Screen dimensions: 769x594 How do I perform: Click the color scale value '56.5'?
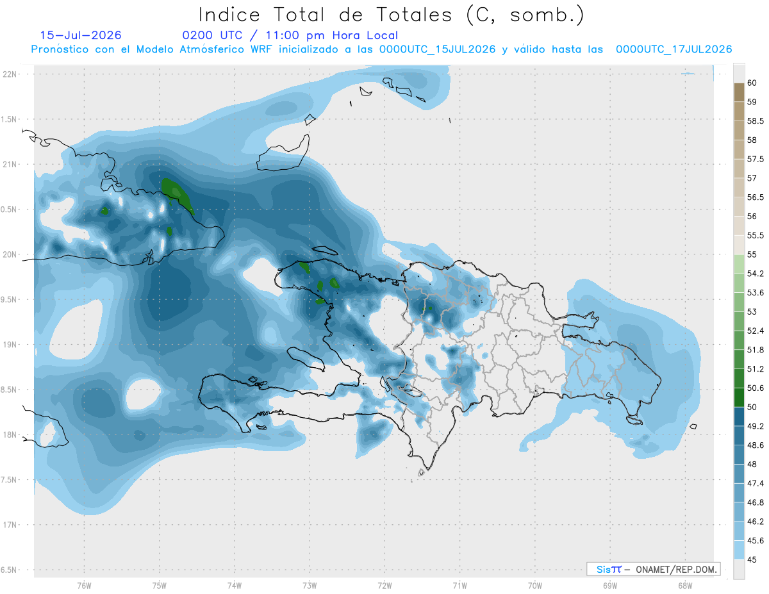[755, 197]
